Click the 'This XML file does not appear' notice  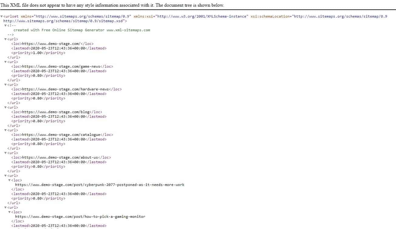pyautogui.click(x=112, y=5)
